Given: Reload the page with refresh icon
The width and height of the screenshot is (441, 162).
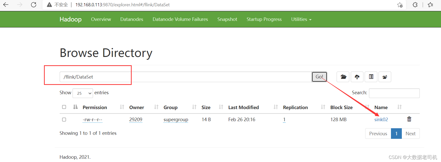Looking at the screenshot, I should click(x=34, y=5).
